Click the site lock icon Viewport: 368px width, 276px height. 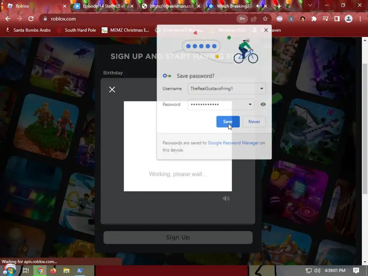coord(45,19)
